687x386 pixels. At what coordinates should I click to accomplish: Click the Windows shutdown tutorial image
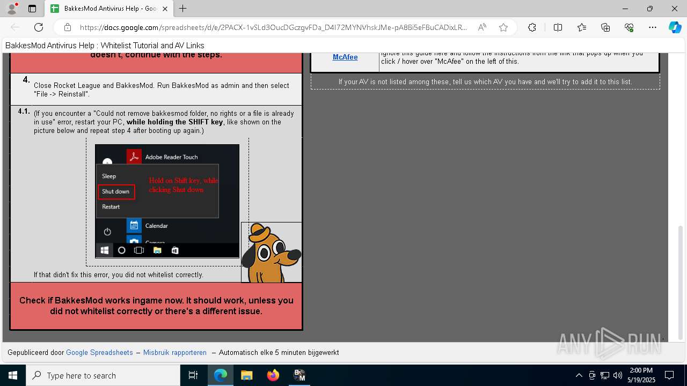point(167,201)
